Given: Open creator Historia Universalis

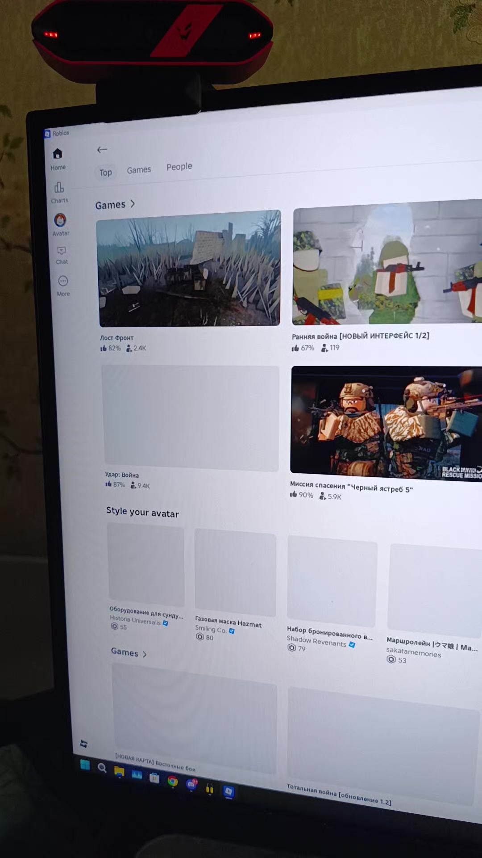Looking at the screenshot, I should pos(135,620).
